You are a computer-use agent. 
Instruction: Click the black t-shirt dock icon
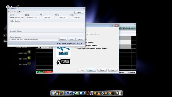click(113, 93)
